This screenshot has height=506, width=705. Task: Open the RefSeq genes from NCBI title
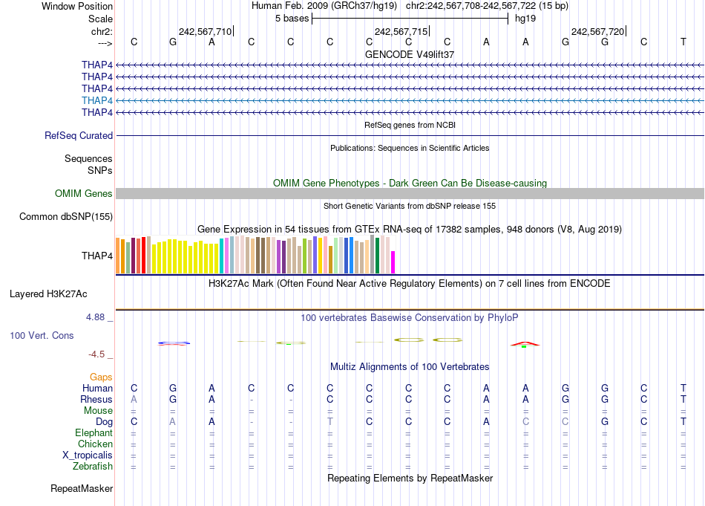coord(410,125)
